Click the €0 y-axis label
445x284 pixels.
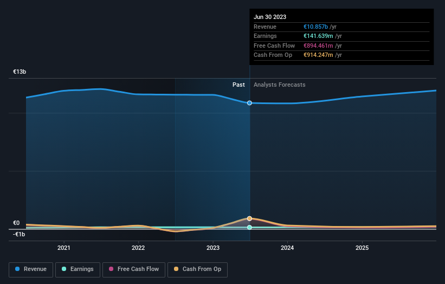tap(16, 223)
